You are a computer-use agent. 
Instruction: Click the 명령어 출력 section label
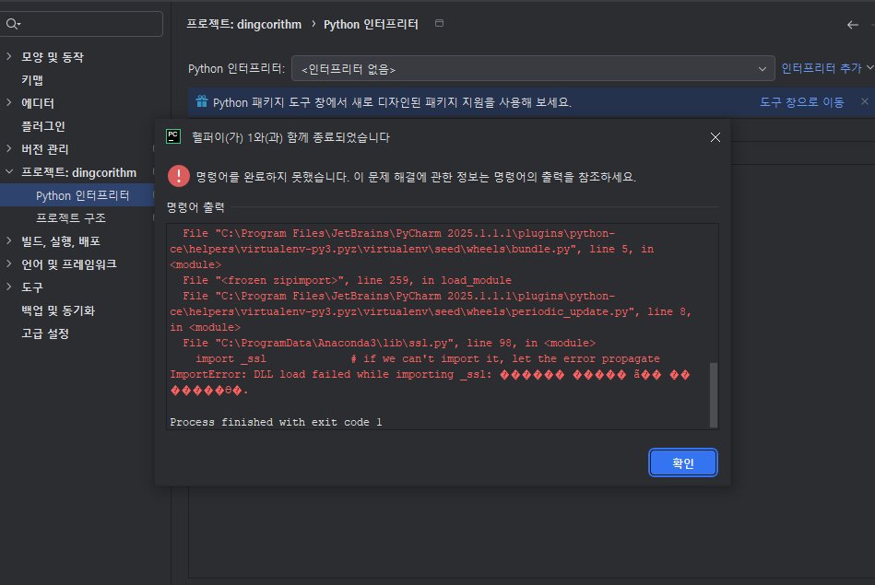point(195,207)
